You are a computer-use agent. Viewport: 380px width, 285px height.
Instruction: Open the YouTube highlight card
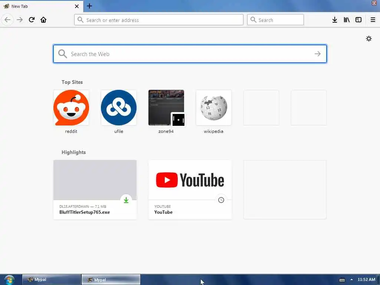[190, 190]
